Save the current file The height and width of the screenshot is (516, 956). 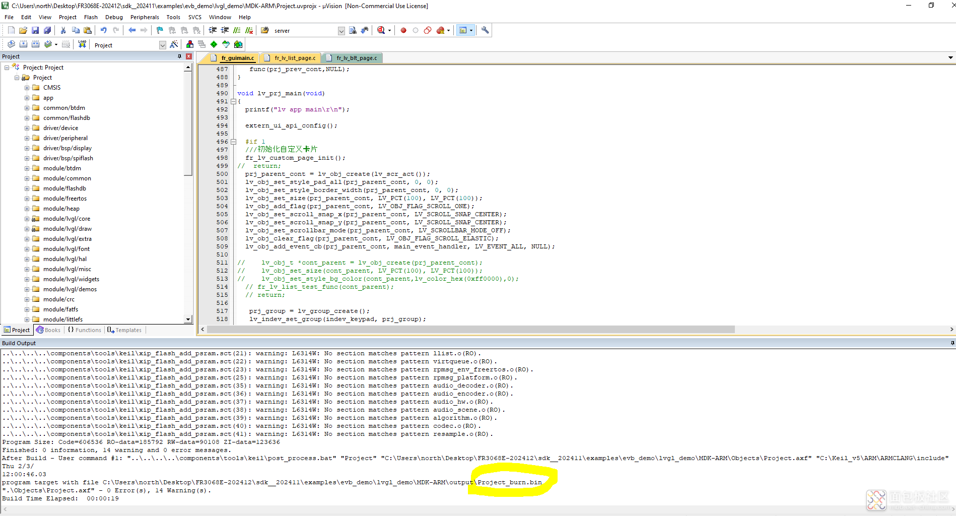35,30
